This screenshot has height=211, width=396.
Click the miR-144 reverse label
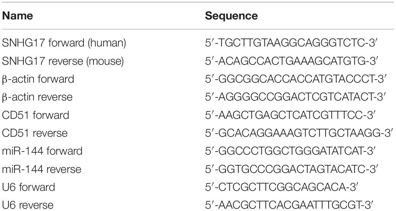pyautogui.click(x=42, y=169)
